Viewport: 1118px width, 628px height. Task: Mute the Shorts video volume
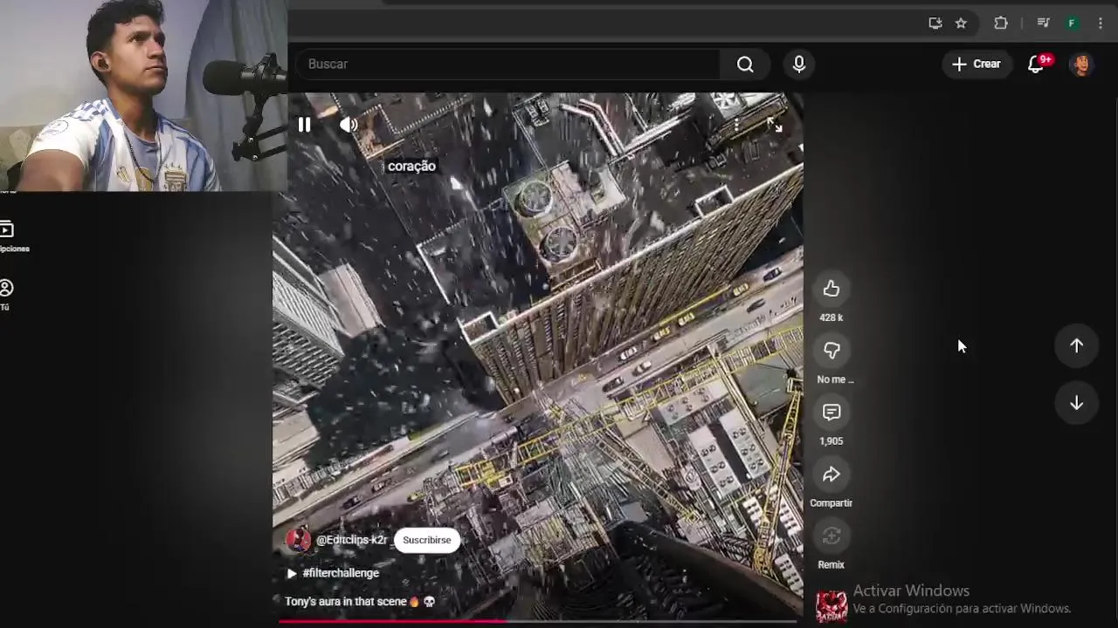(349, 125)
